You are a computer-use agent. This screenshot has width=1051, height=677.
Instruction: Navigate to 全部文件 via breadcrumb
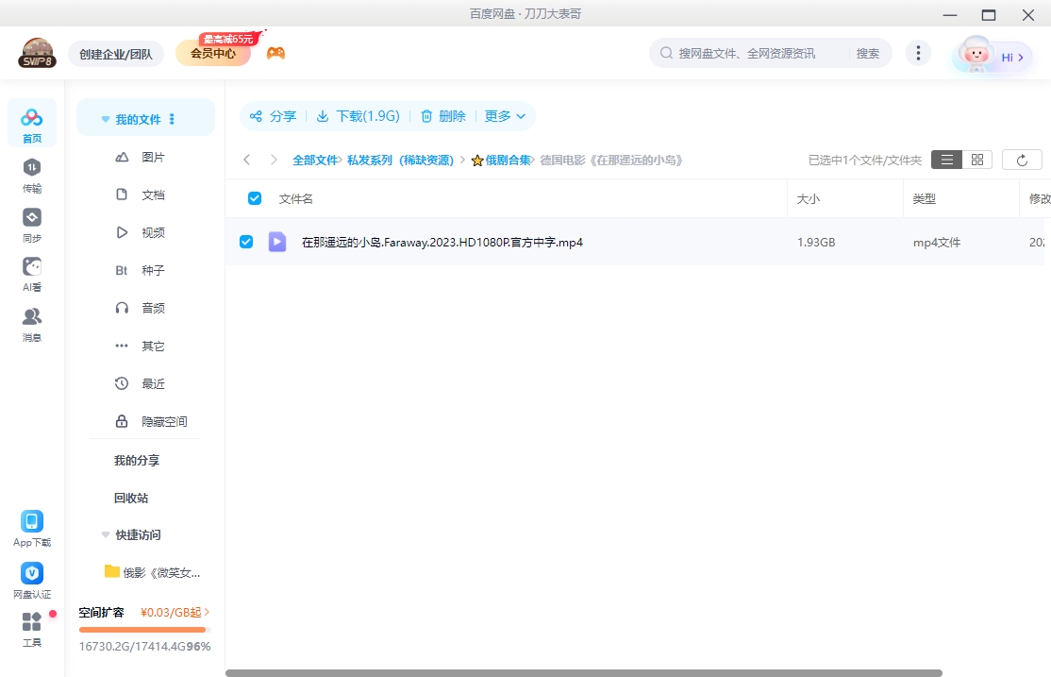314,160
